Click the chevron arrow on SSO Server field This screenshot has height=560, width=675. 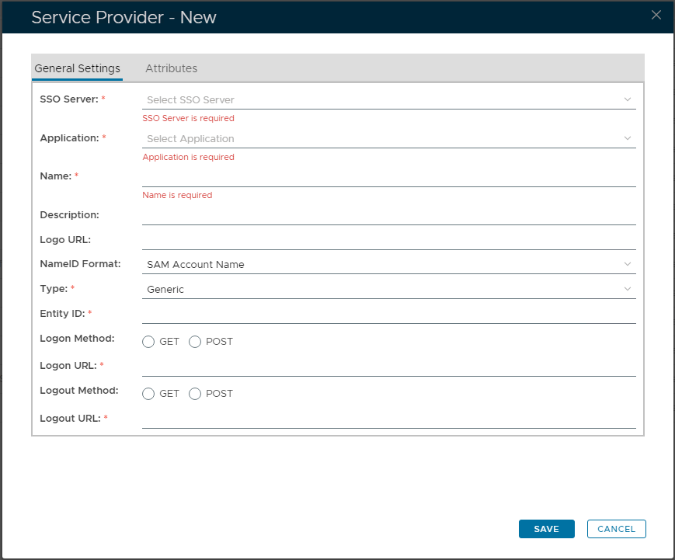pyautogui.click(x=628, y=99)
